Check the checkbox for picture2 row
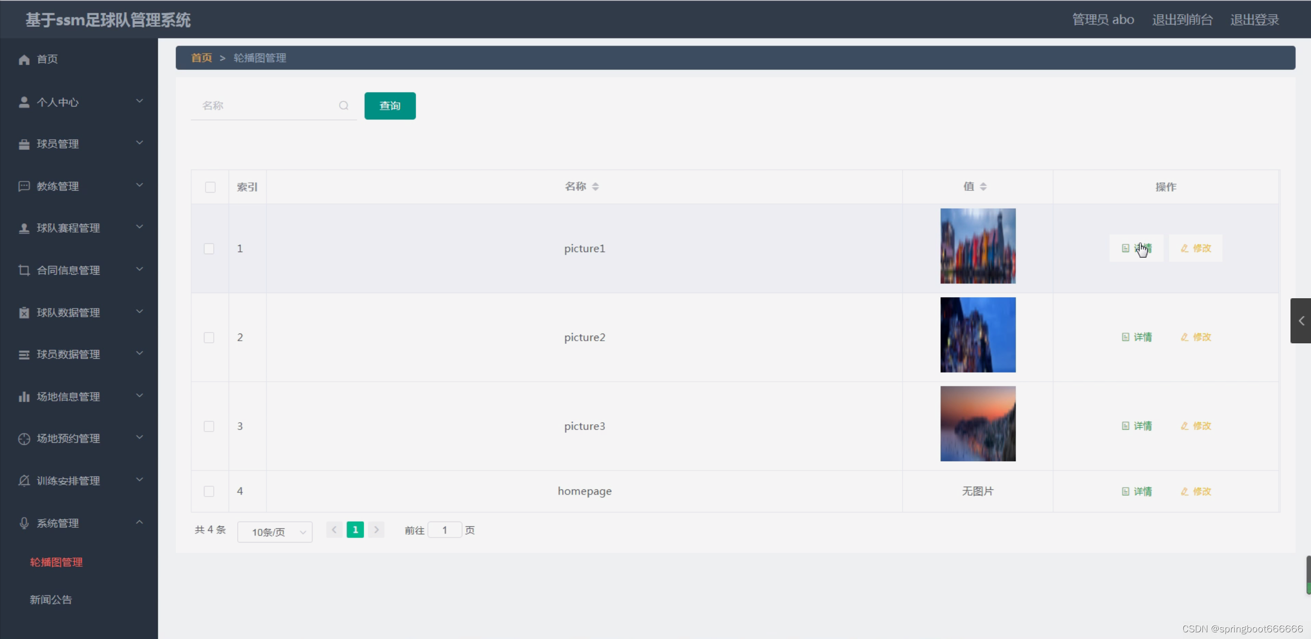This screenshot has height=639, width=1311. (209, 337)
